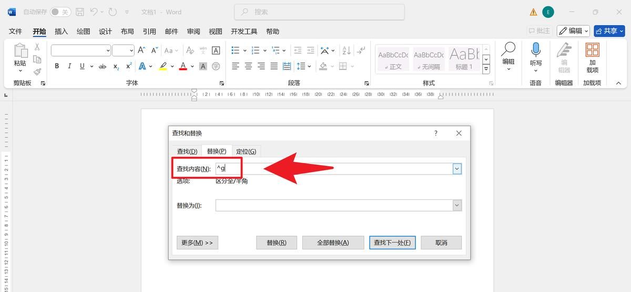Switch to the Find (查找) dialog tab

click(x=187, y=152)
